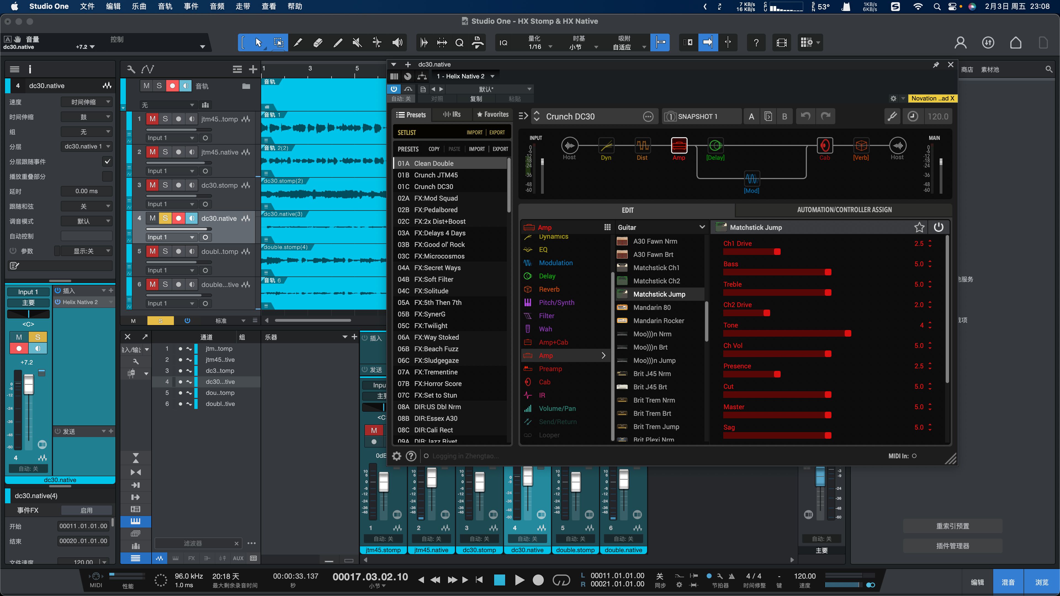Favorite the Matchstick Jump amp model
The height and width of the screenshot is (596, 1060).
(919, 227)
